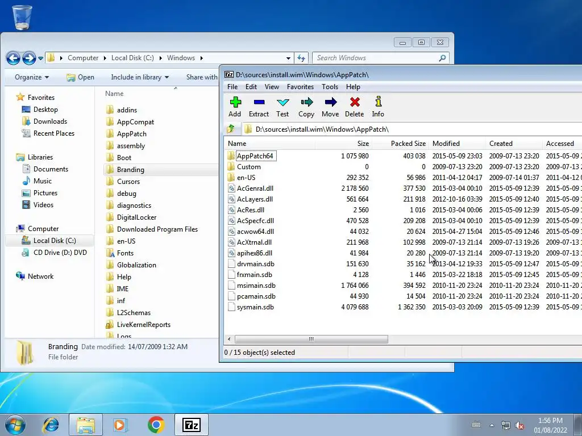
Task: Sort by Size column header in 7-Zip
Action: tap(344, 144)
